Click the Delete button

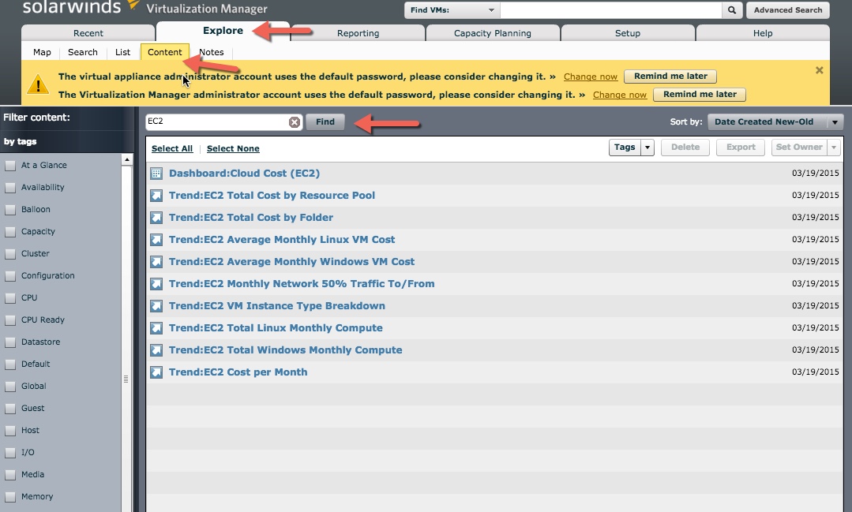(685, 148)
